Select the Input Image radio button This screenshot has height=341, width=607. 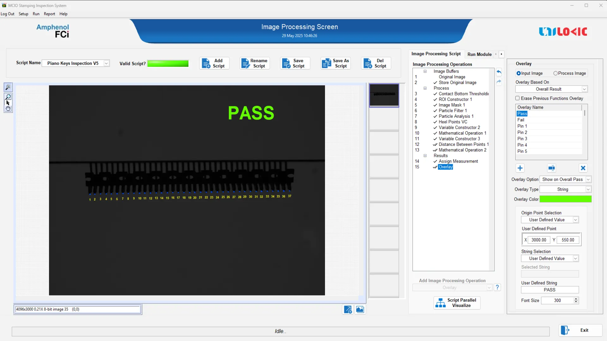518,73
